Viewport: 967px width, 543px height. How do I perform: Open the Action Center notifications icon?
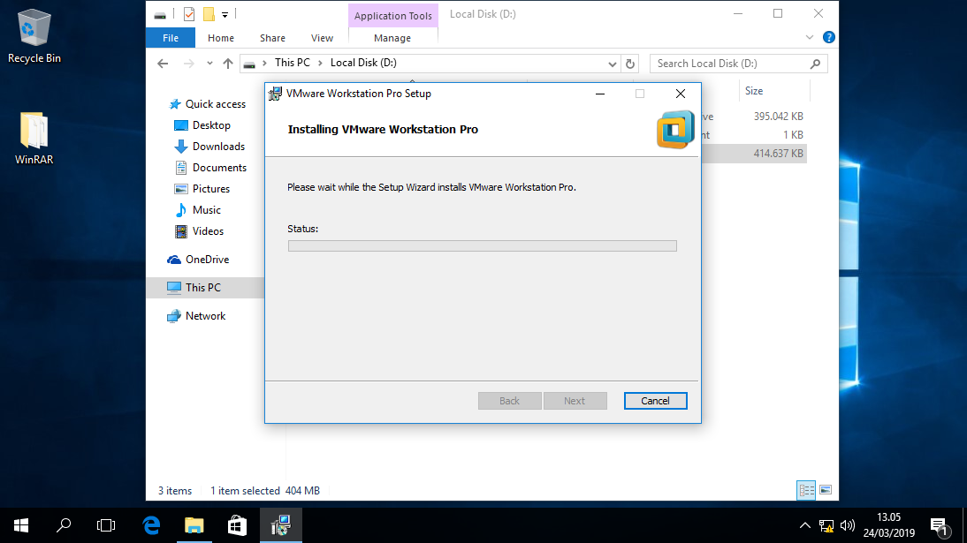pos(940,525)
